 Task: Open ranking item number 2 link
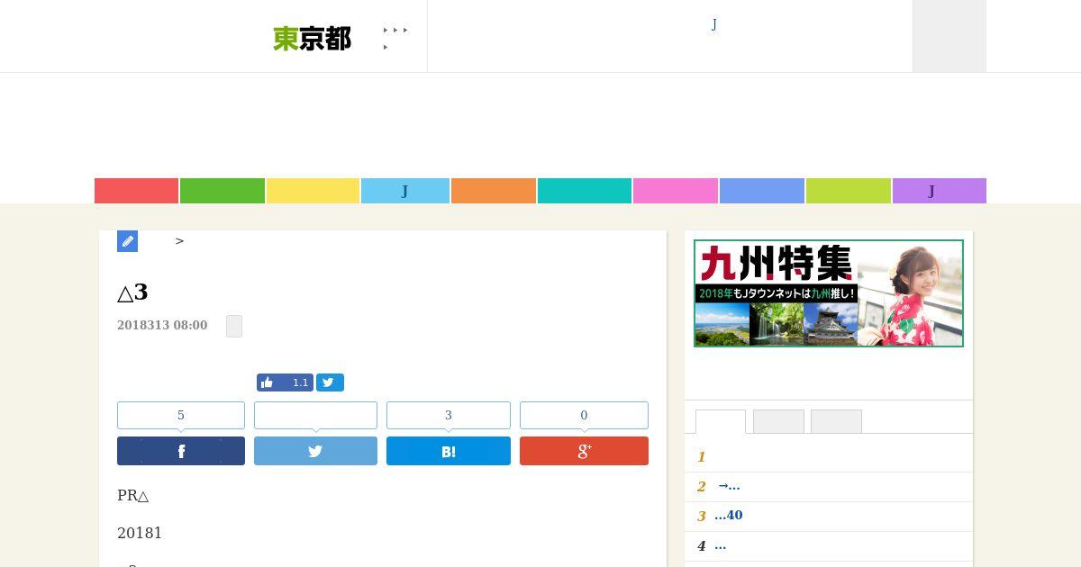[x=729, y=486]
